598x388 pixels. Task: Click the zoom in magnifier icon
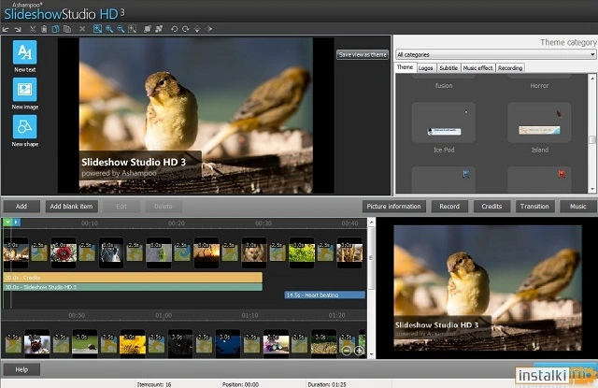pos(110,30)
